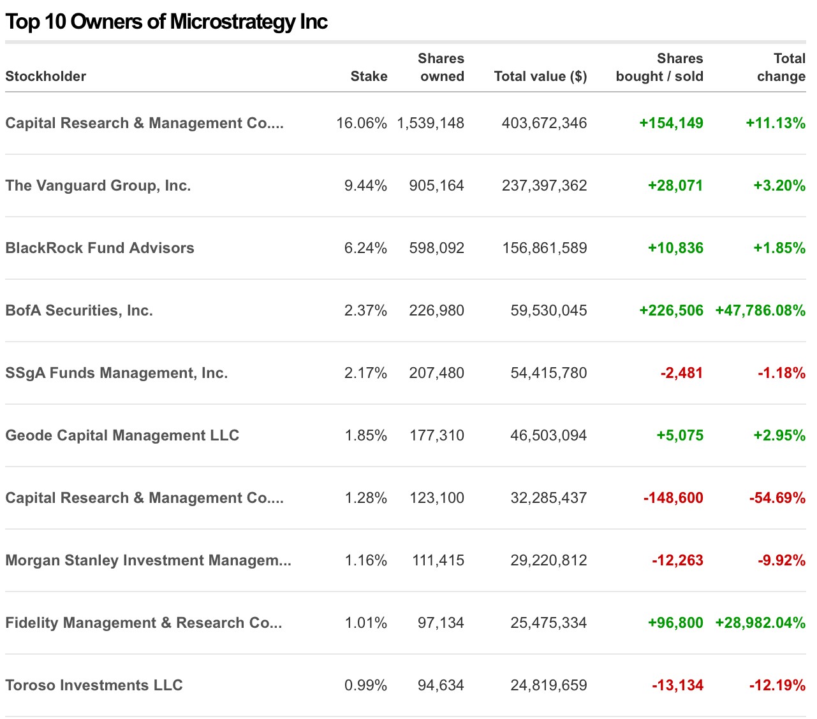The image size is (817, 719).
Task: Open Geode Capital Management LLC link
Action: (x=122, y=435)
